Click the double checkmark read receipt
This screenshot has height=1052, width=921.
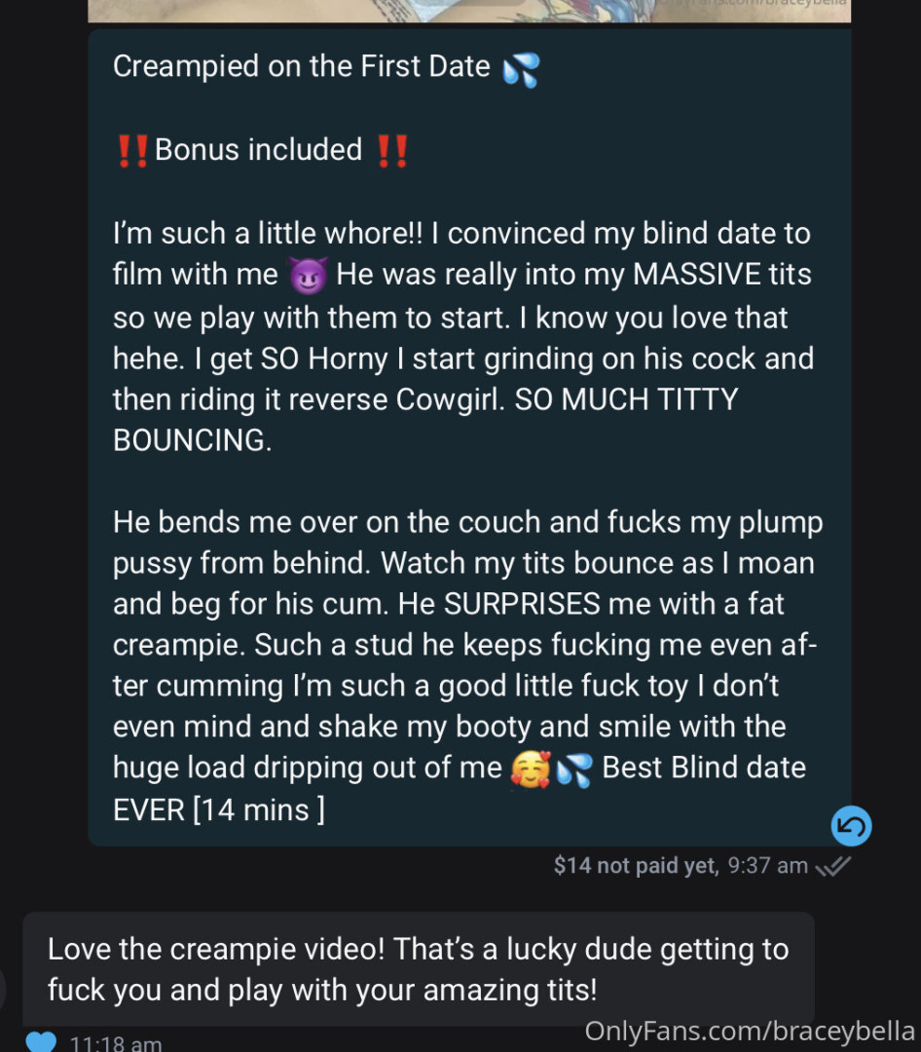point(833,865)
